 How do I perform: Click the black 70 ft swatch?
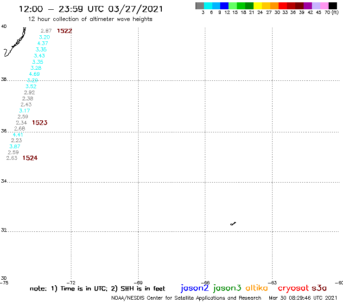tap(332, 6)
